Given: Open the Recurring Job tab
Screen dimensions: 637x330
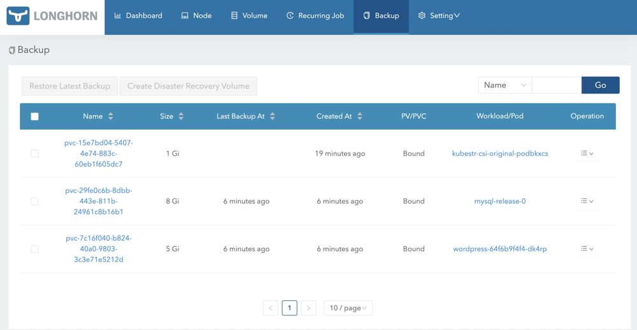Looking at the screenshot, I should click(x=315, y=16).
